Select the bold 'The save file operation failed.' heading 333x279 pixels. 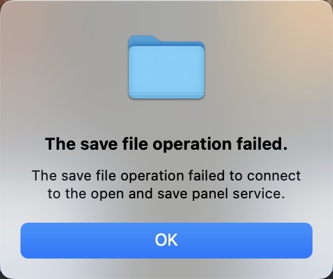[166, 144]
